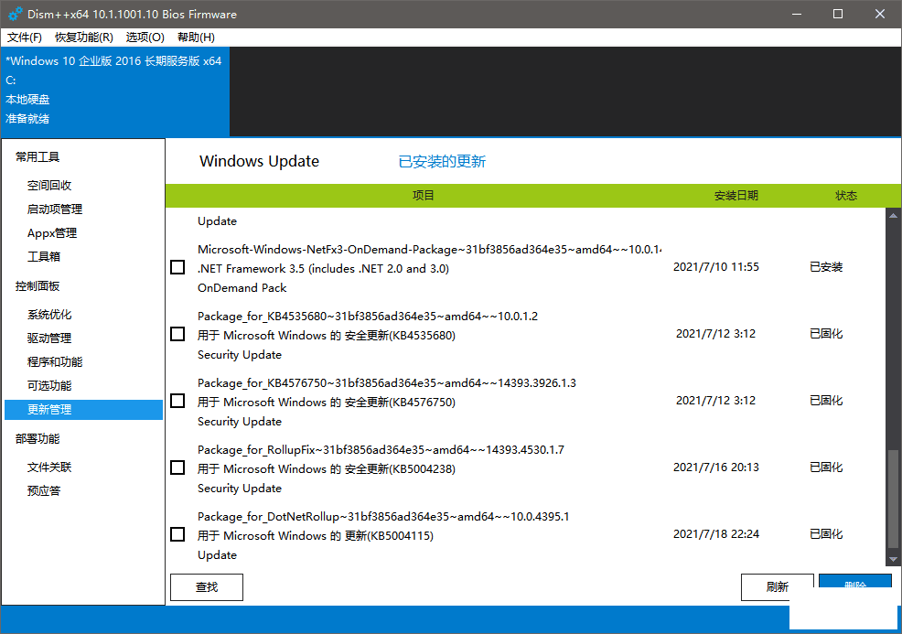Select 更新管理 in the sidebar
The width and height of the screenshot is (902, 634).
tap(83, 410)
